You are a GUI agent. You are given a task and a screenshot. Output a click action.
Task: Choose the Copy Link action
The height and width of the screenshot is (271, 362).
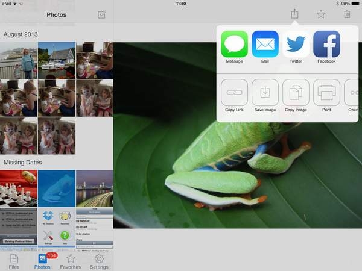tap(234, 92)
